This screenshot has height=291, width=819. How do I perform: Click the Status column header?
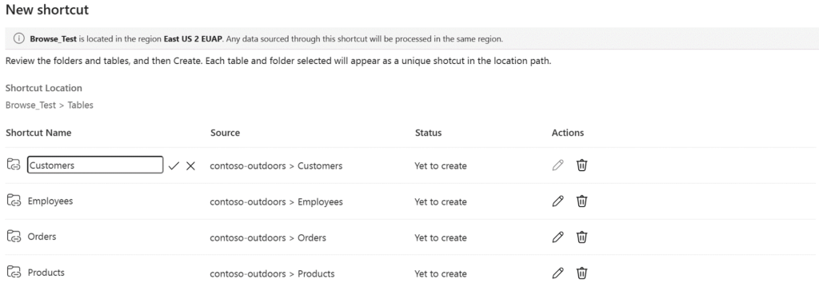point(429,133)
